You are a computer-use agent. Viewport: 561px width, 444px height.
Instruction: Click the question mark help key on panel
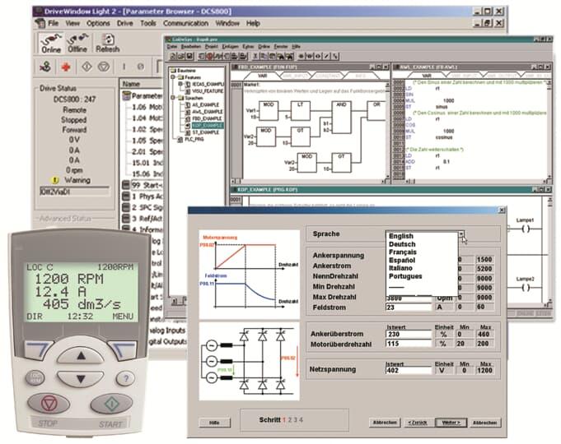(125, 378)
